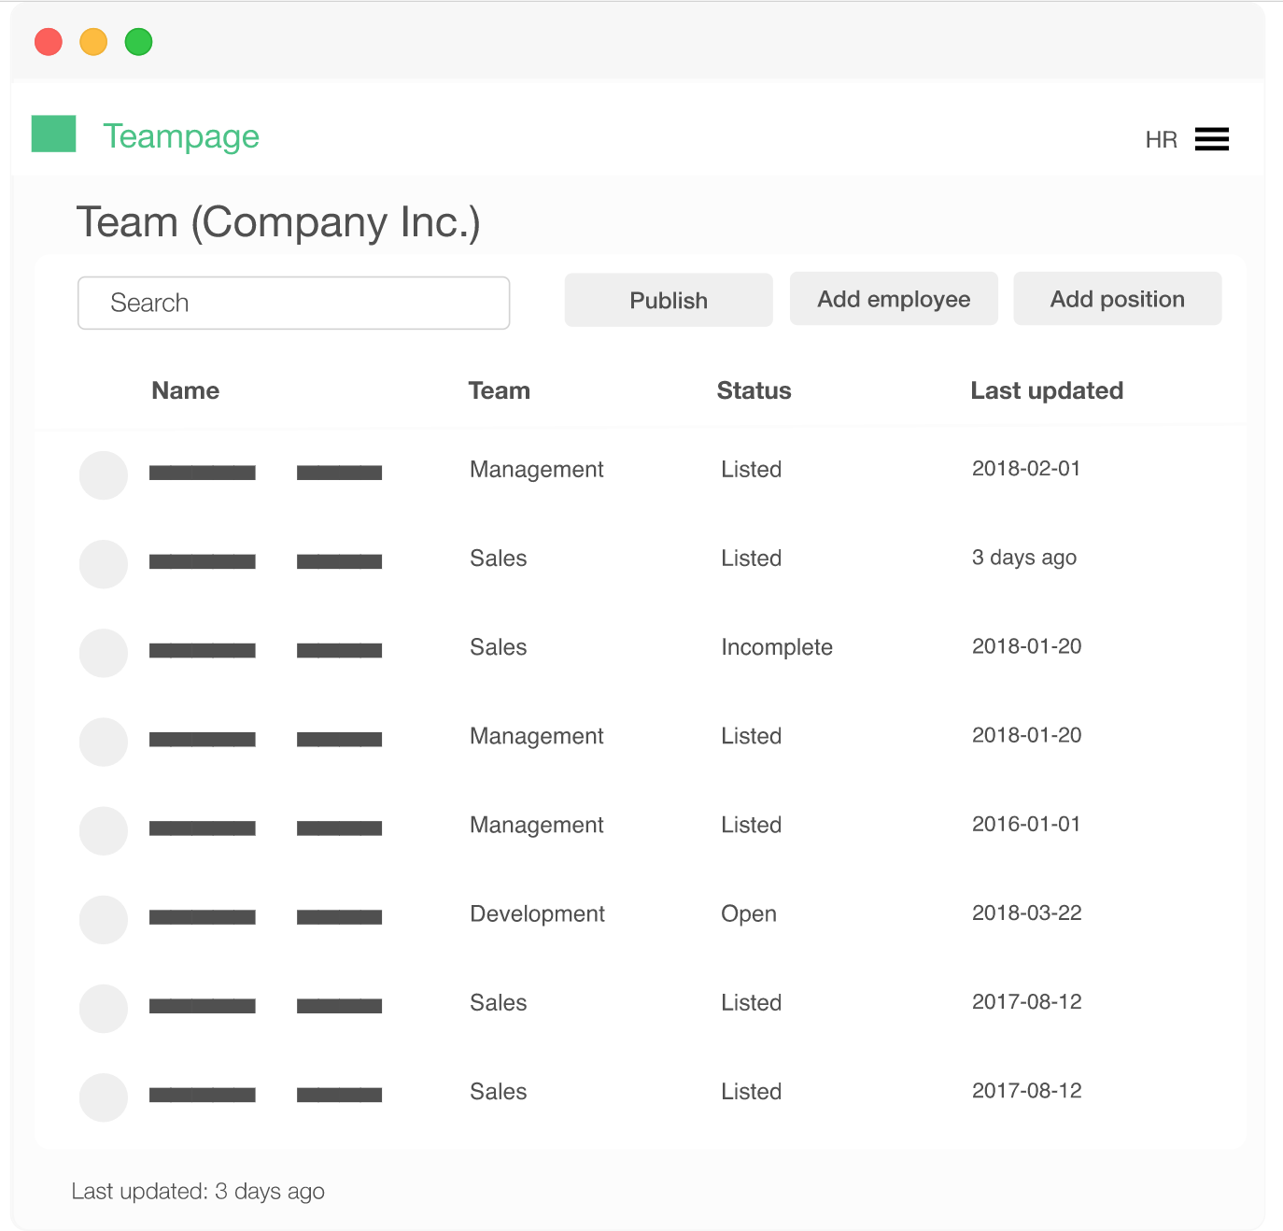1283x1231 pixels.
Task: Click avatar of the 2016-01-01 row
Action: coord(104,831)
